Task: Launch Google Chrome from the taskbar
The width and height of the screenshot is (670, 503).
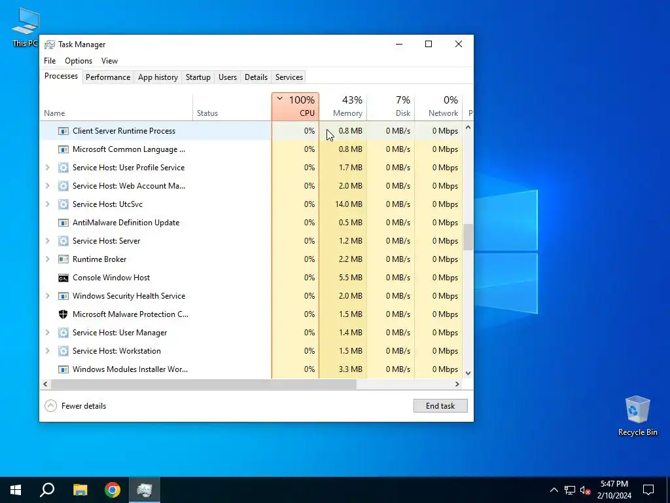Action: (x=113, y=490)
